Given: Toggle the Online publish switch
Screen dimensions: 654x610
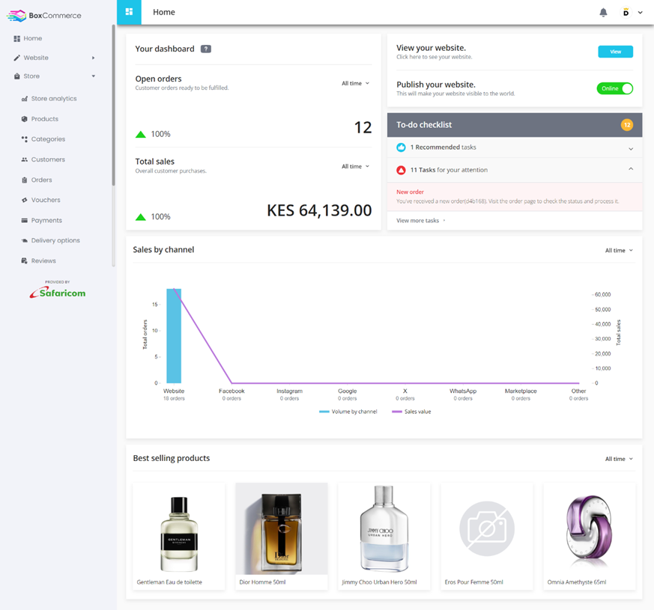Looking at the screenshot, I should pos(615,88).
